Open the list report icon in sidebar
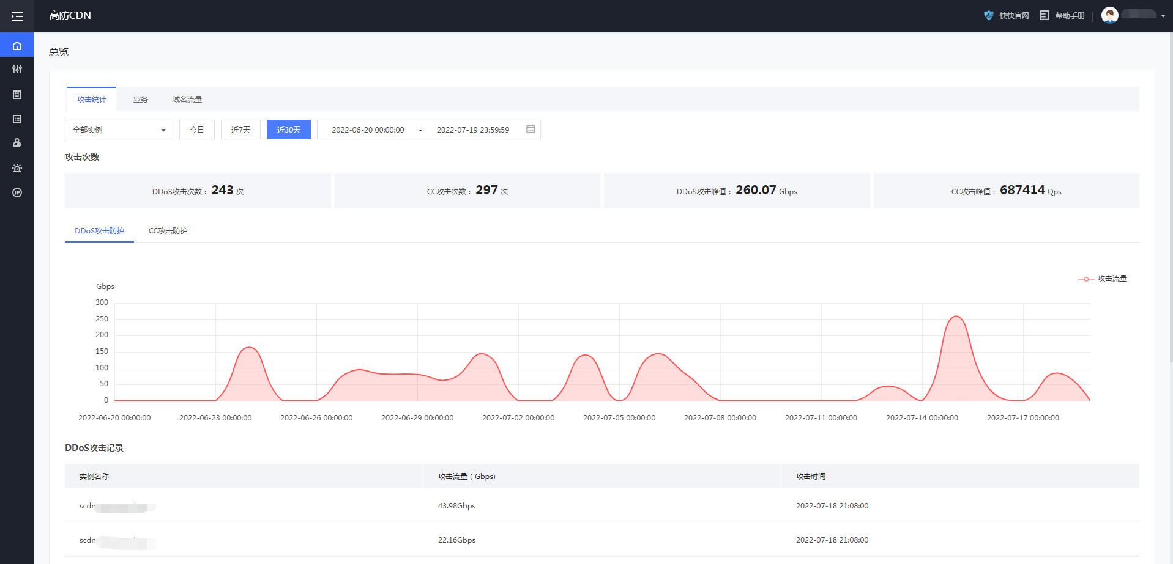The image size is (1173, 564). tap(17, 119)
